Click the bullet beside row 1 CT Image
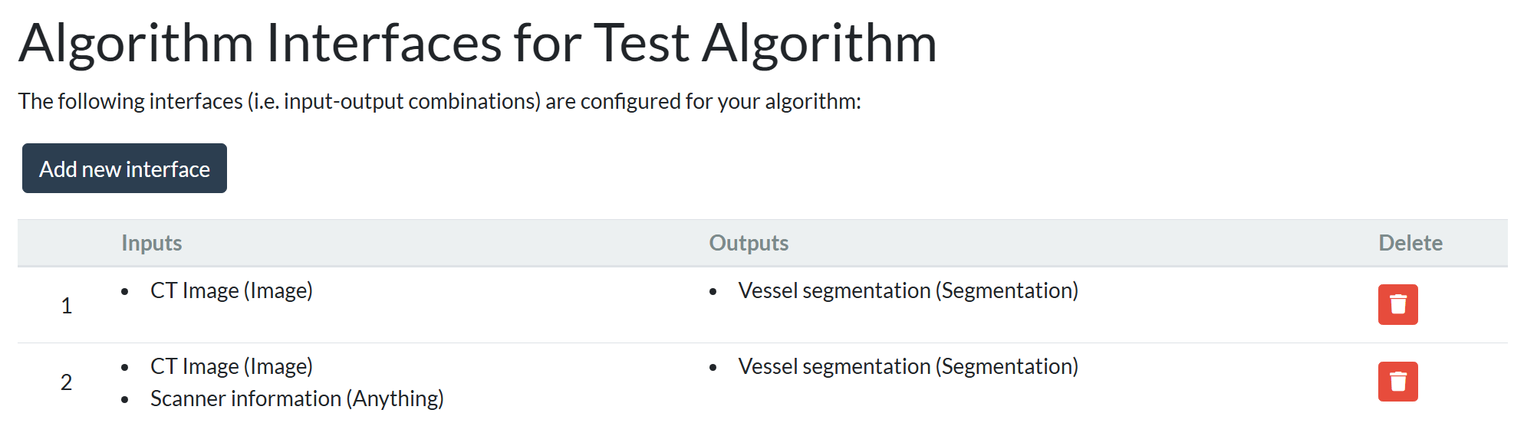The width and height of the screenshot is (1524, 436). (x=125, y=292)
